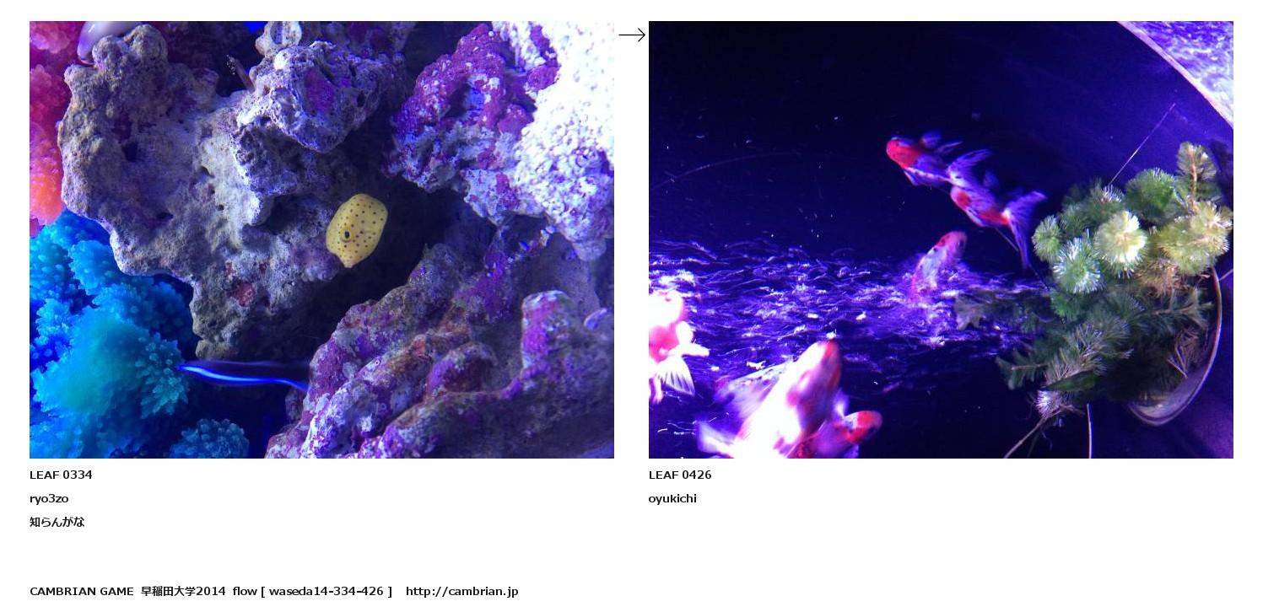1263x612 pixels.
Task: Select the 早稲田大学2014 session text
Action: [x=183, y=591]
